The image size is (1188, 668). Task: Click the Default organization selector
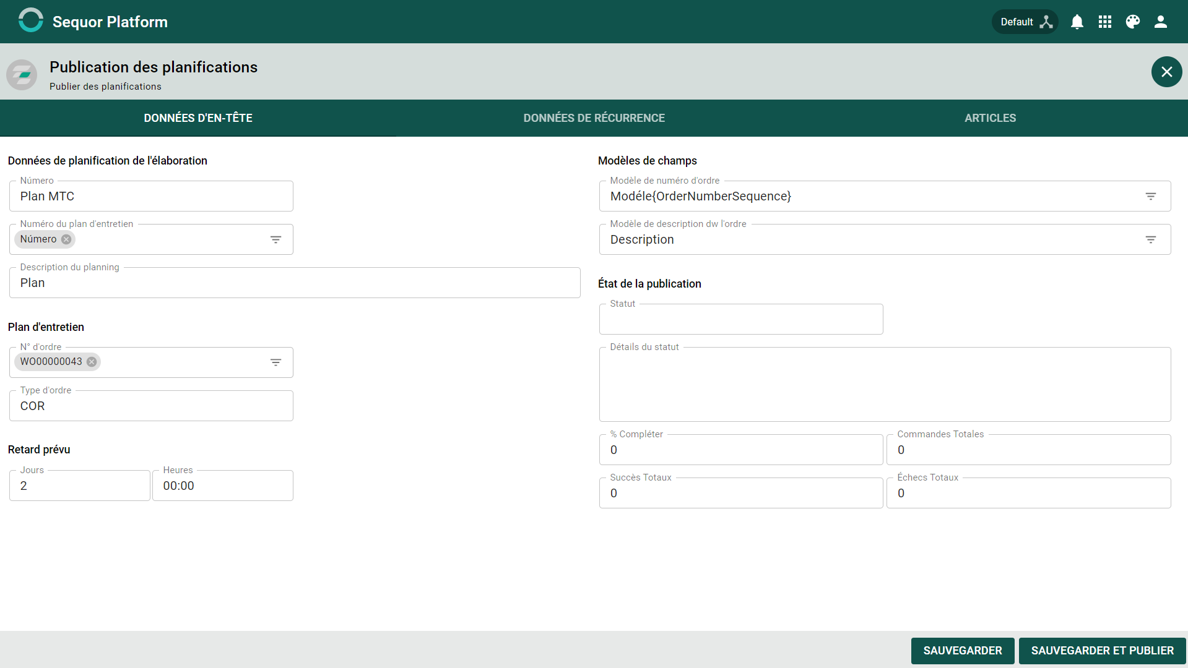(1025, 22)
